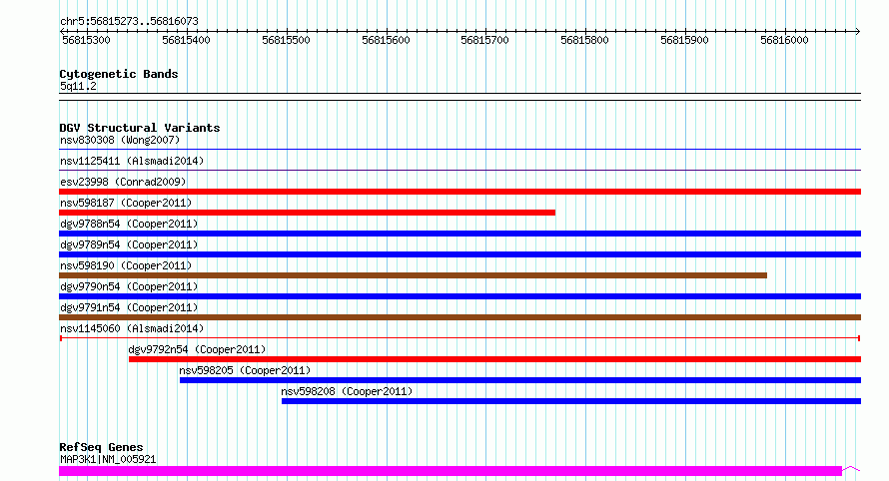Image resolution: width=889 pixels, height=481 pixels.
Task: Click ruler position 56815500
Action: [x=286, y=40]
